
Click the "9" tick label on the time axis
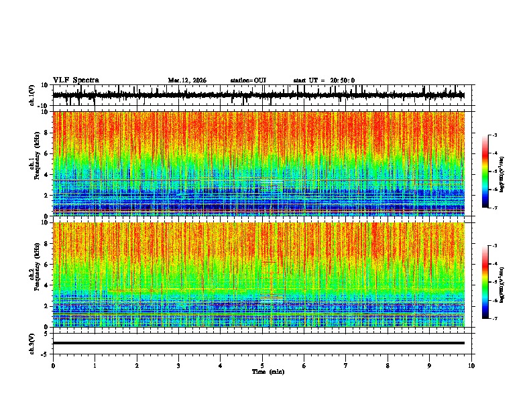click(x=429, y=366)
